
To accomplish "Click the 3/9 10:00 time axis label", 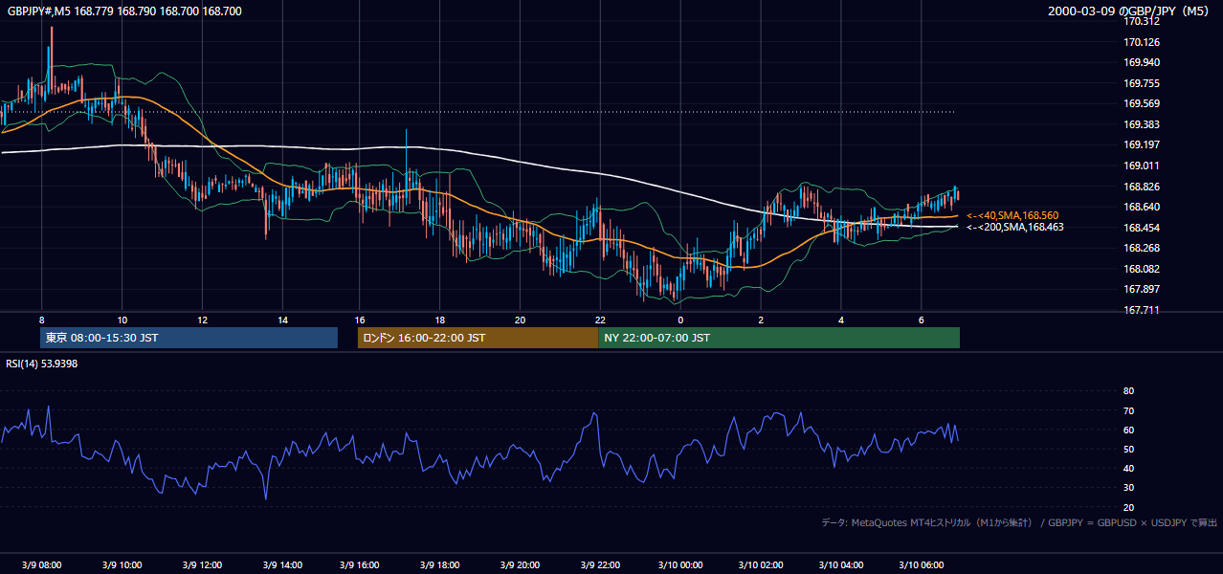I will [x=122, y=564].
